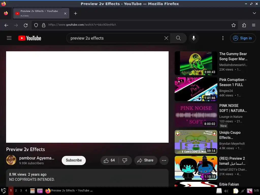Open Erbie Fabian video title
Screen dimensions: 260x195
coord(229,184)
